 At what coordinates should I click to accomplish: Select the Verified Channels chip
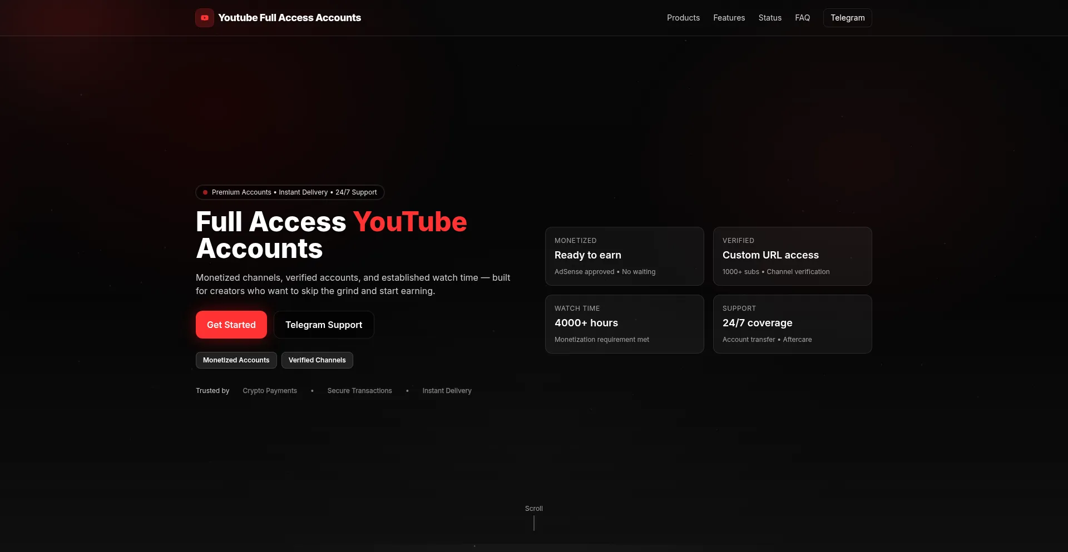click(x=317, y=360)
